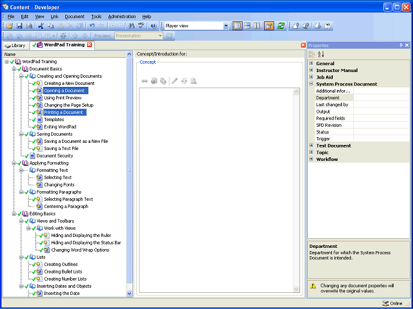The width and height of the screenshot is (413, 309).
Task: Collapse the Document Basics tree node
Action: click(14, 69)
